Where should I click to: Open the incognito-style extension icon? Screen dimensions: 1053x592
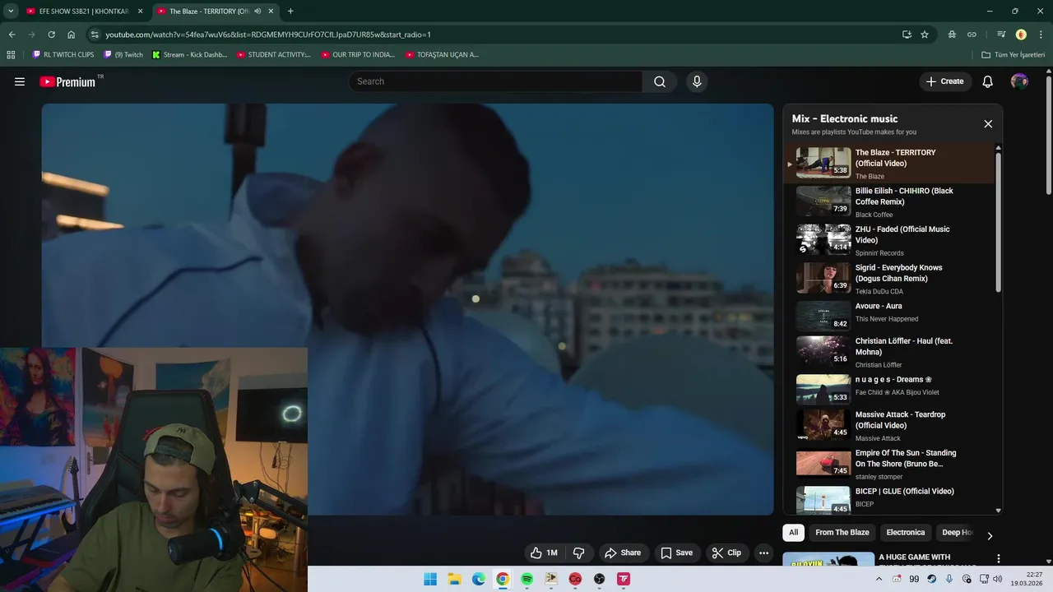952,35
